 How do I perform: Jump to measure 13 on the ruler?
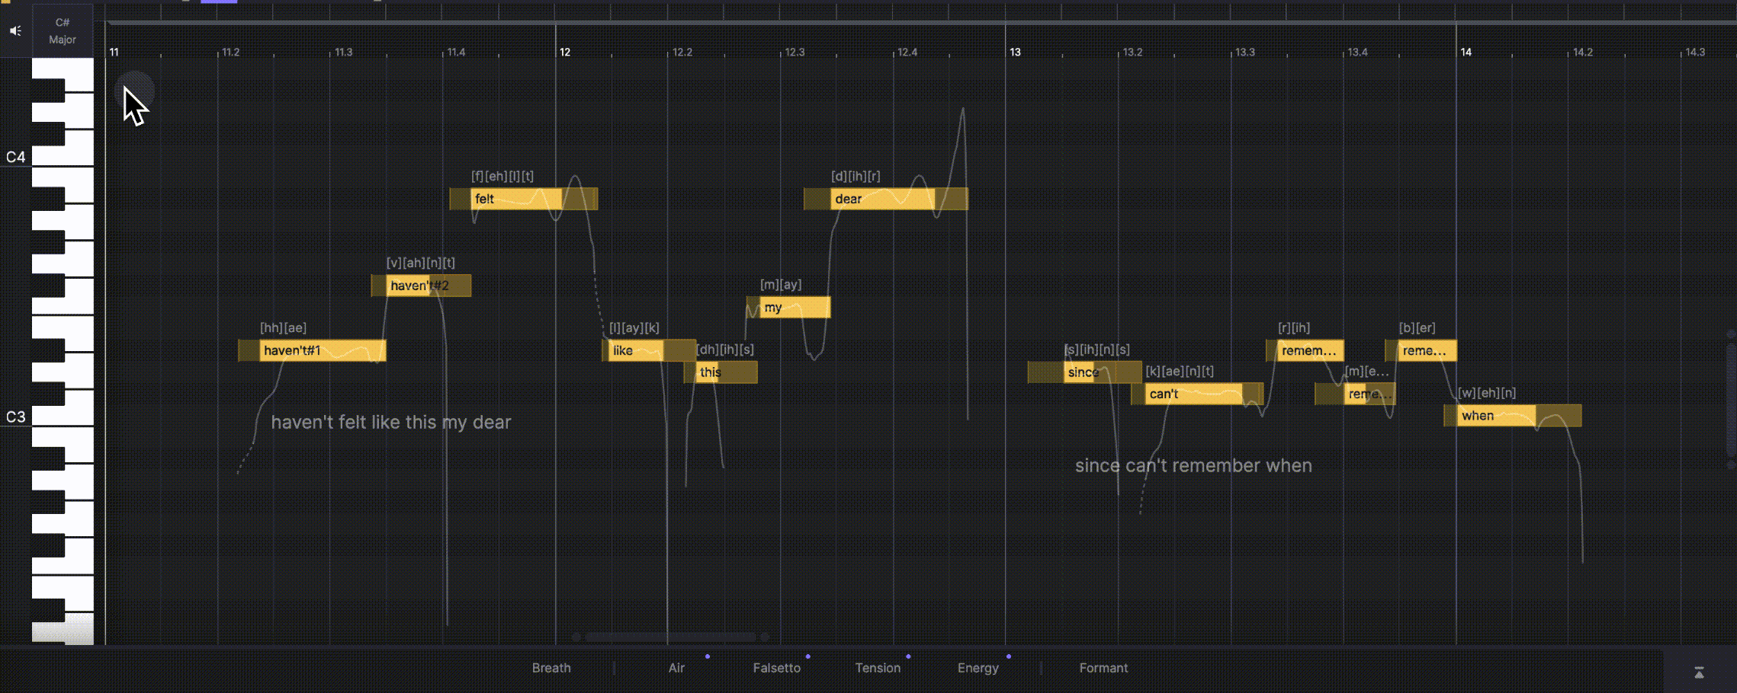pos(1015,52)
